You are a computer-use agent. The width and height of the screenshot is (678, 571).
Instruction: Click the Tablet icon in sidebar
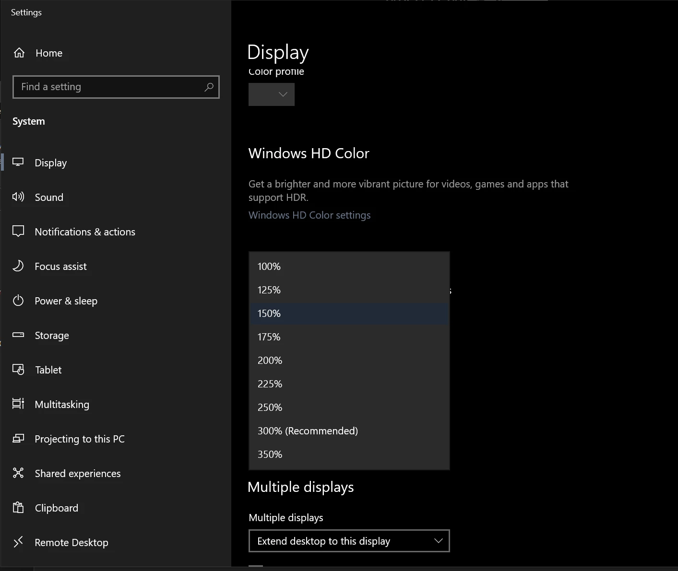[x=18, y=369]
